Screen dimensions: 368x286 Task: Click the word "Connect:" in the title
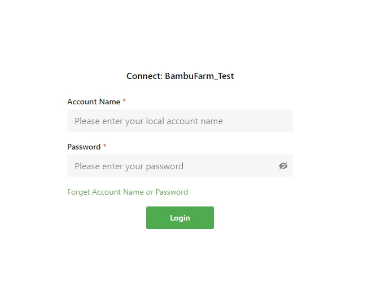pos(144,76)
